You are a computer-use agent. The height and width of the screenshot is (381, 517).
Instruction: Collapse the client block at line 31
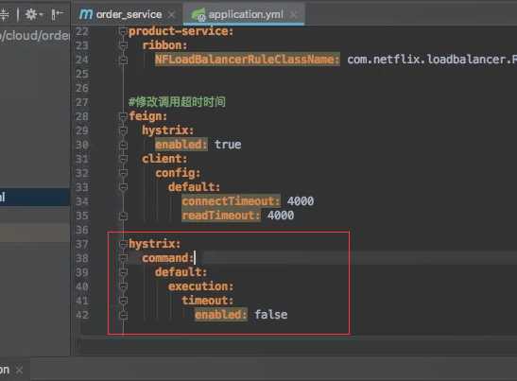pyautogui.click(x=123, y=159)
